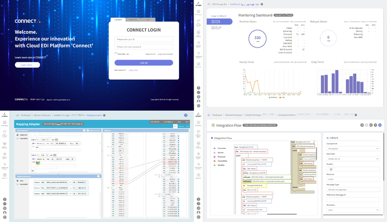Open Shortcut icon in Monitoring Dashboard sidebar
The height and width of the screenshot is (222, 387).
[198, 65]
